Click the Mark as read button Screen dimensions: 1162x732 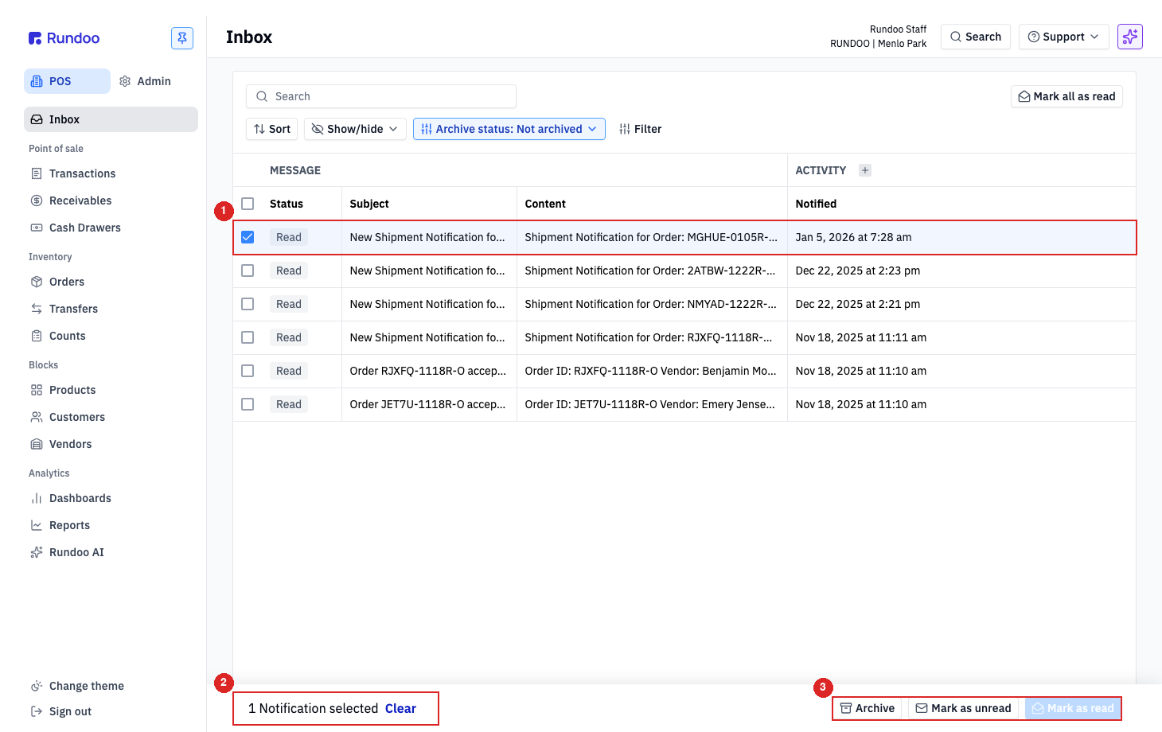pos(1072,708)
